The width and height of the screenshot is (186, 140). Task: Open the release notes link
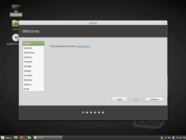tap(83, 46)
